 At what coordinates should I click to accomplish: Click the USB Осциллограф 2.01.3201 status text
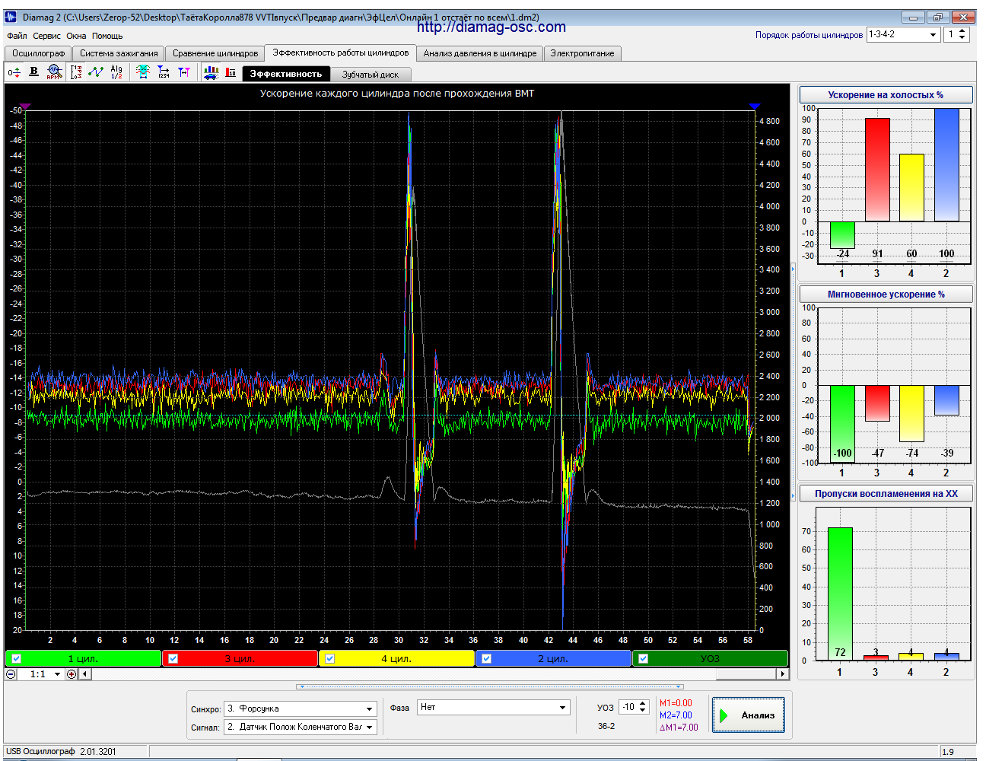coord(61,752)
